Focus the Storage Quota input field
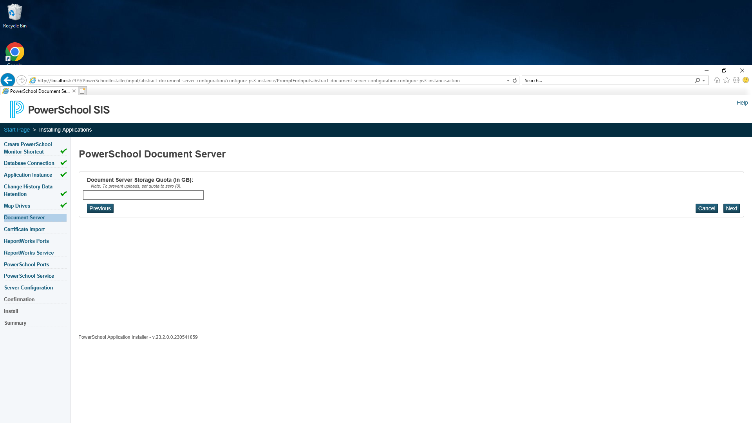The image size is (752, 423). tap(143, 195)
